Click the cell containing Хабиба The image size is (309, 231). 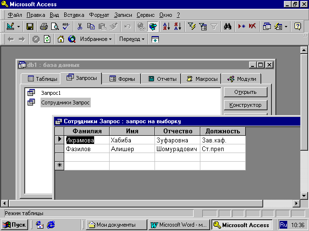coord(132,140)
